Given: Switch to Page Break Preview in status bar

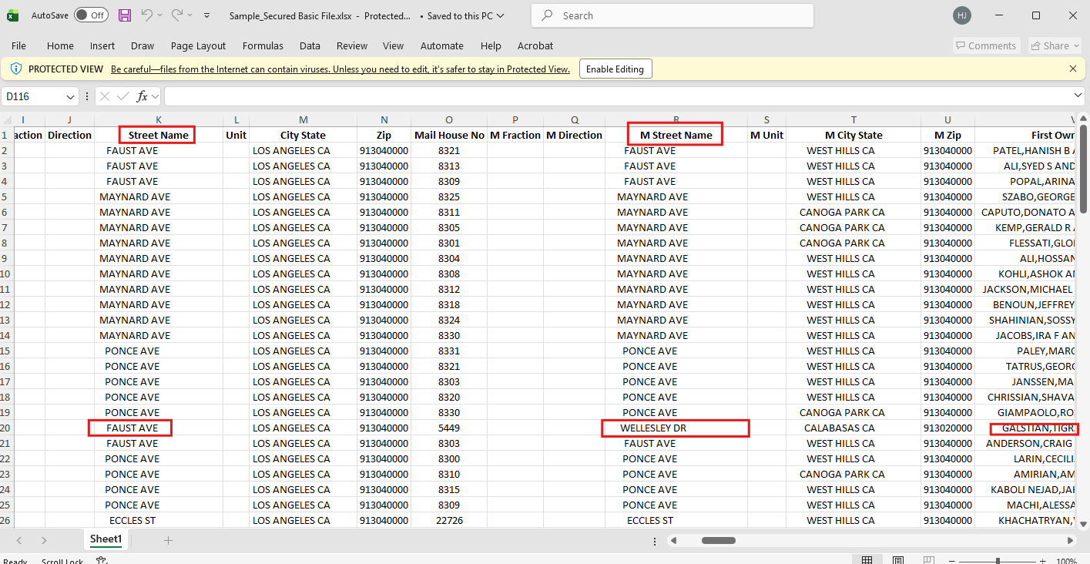Looking at the screenshot, I should (x=930, y=560).
